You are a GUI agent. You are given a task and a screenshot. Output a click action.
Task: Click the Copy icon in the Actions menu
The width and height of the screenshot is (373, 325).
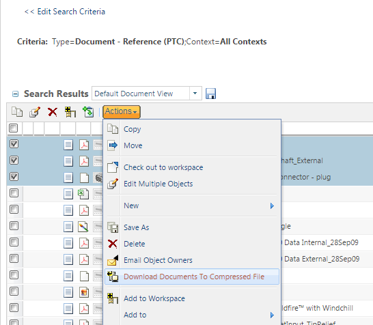(113, 129)
